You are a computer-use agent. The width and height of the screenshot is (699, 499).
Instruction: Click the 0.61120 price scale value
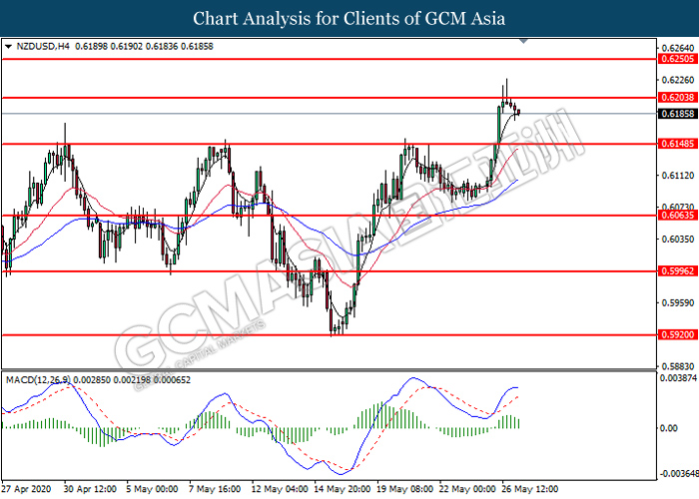pos(678,176)
